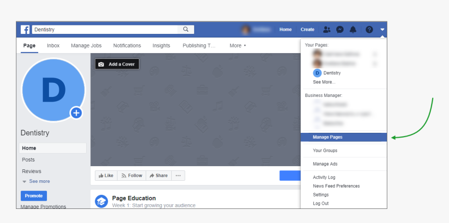Image resolution: width=449 pixels, height=223 pixels.
Task: Open Manage Promotions link
Action: 43,206
